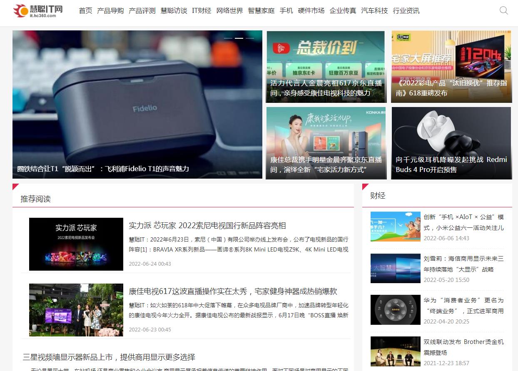Open the 行业资讯 navigation item
The width and height of the screenshot is (518, 371).
point(406,11)
